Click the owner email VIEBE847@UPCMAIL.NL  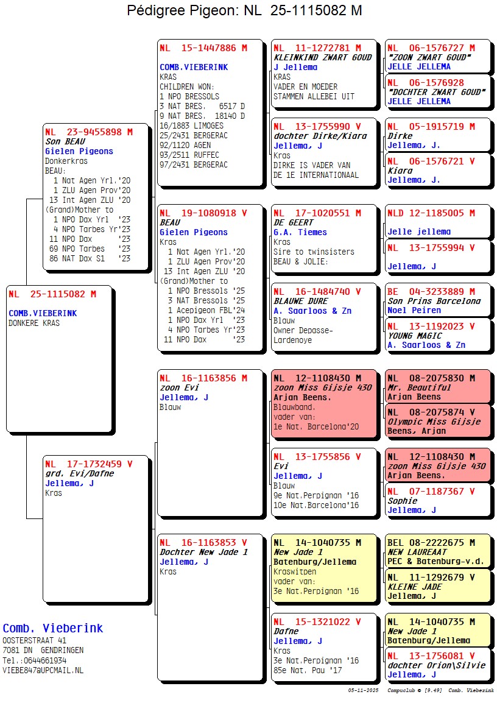click(43, 670)
